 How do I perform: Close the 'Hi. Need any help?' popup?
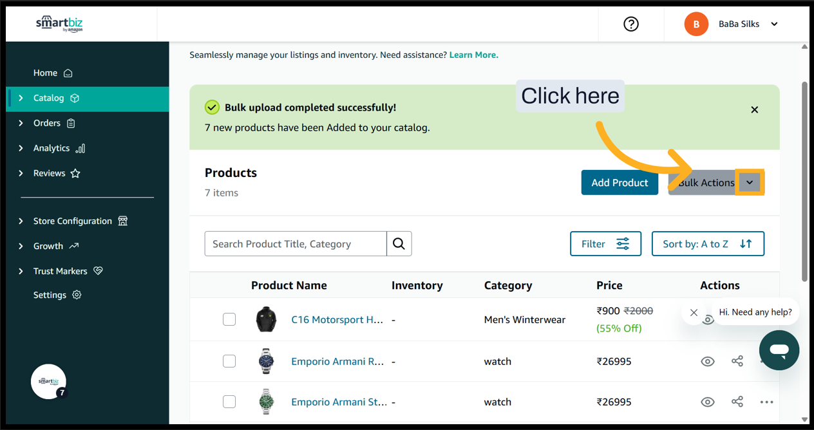[694, 312]
